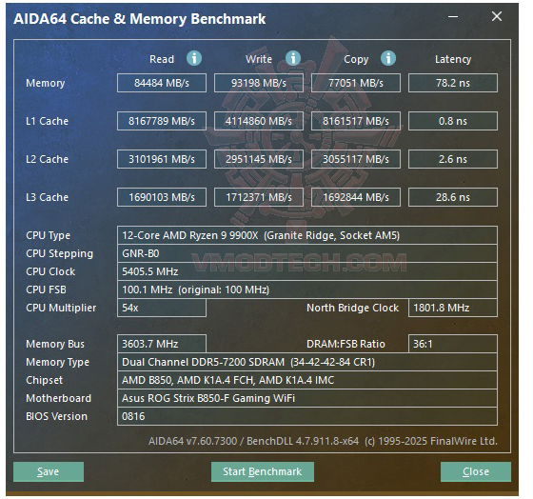Close the window with the X icon
The image size is (533, 499).
[x=497, y=16]
